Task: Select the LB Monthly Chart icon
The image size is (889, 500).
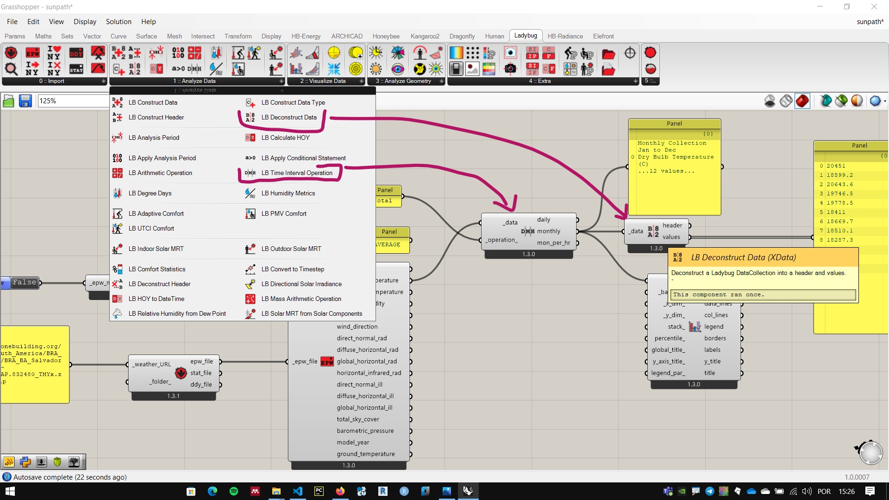Action: point(296,69)
